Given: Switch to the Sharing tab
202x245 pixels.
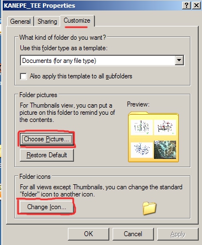Looking at the screenshot, I should click(47, 22).
